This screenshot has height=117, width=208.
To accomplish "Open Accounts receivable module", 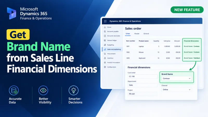I will coord(114,36).
